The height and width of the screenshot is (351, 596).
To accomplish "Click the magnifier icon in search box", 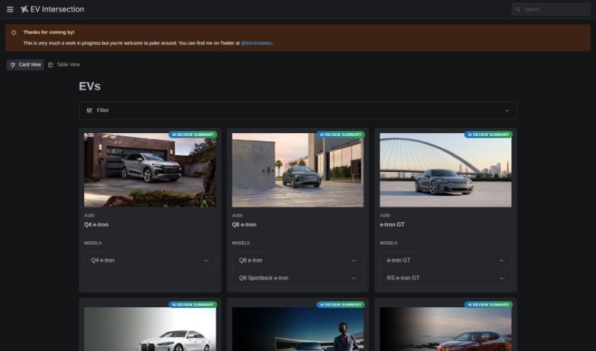I will pos(518,10).
